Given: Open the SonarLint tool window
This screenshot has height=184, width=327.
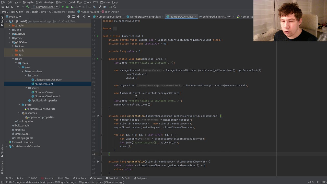Looking at the screenshot, I should (48, 178).
